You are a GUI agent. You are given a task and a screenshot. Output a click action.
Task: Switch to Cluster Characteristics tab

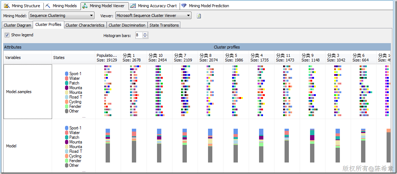[x=85, y=25]
